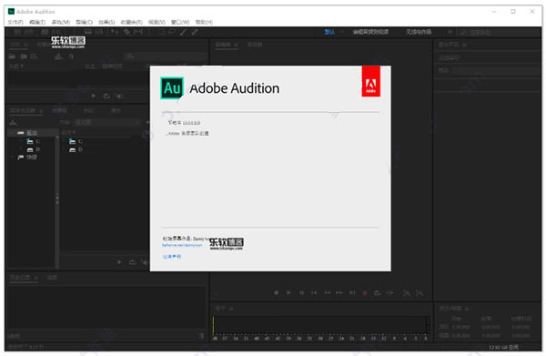Screen dimensions: 546x356
Task: Expand the shortcuts flag tree node
Action: pos(13,158)
